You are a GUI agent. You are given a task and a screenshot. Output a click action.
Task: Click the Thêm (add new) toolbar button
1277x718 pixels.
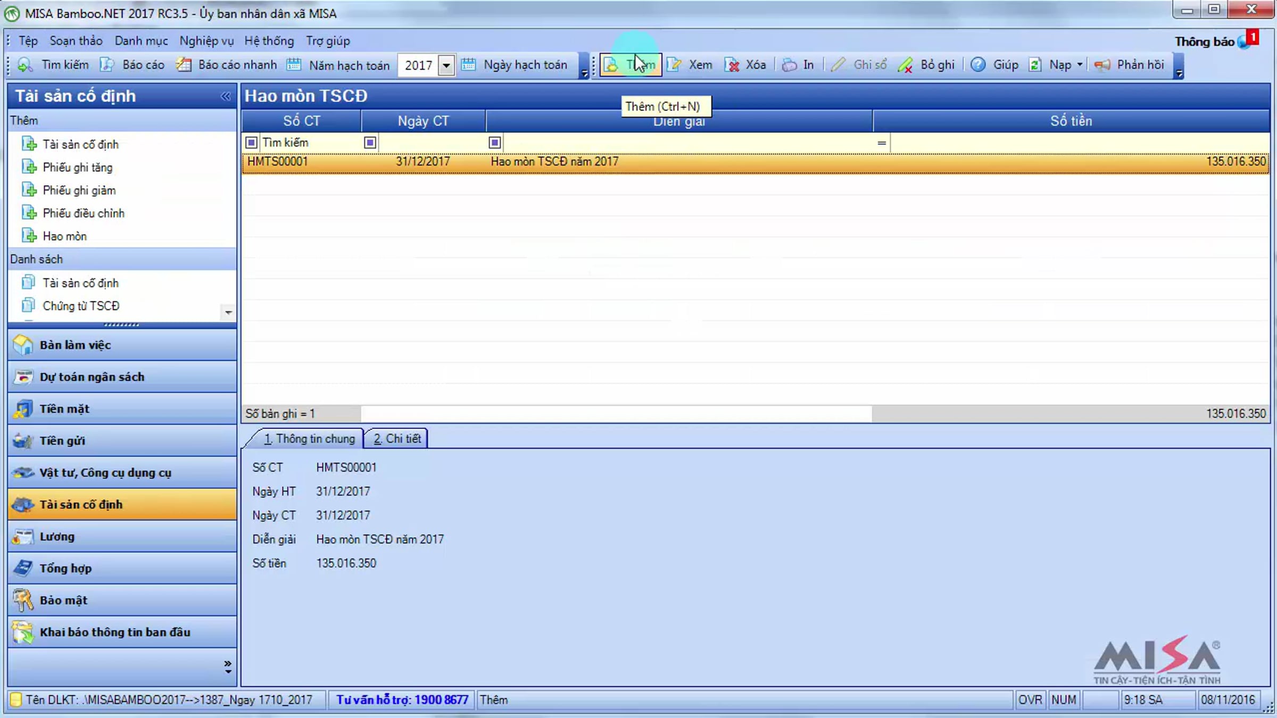pyautogui.click(x=631, y=65)
